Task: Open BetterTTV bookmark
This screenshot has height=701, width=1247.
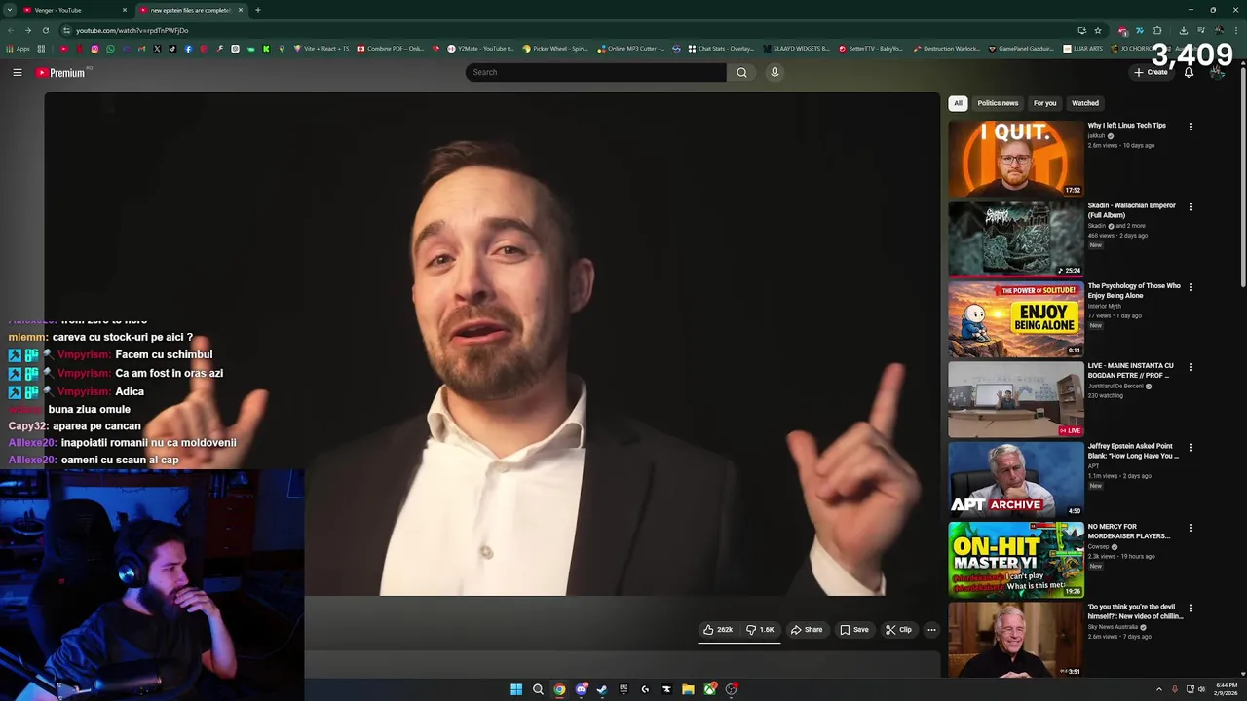Action: pos(871,49)
